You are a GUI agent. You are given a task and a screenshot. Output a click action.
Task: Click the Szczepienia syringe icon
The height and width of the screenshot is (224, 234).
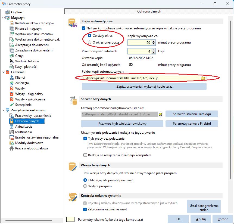12,105
